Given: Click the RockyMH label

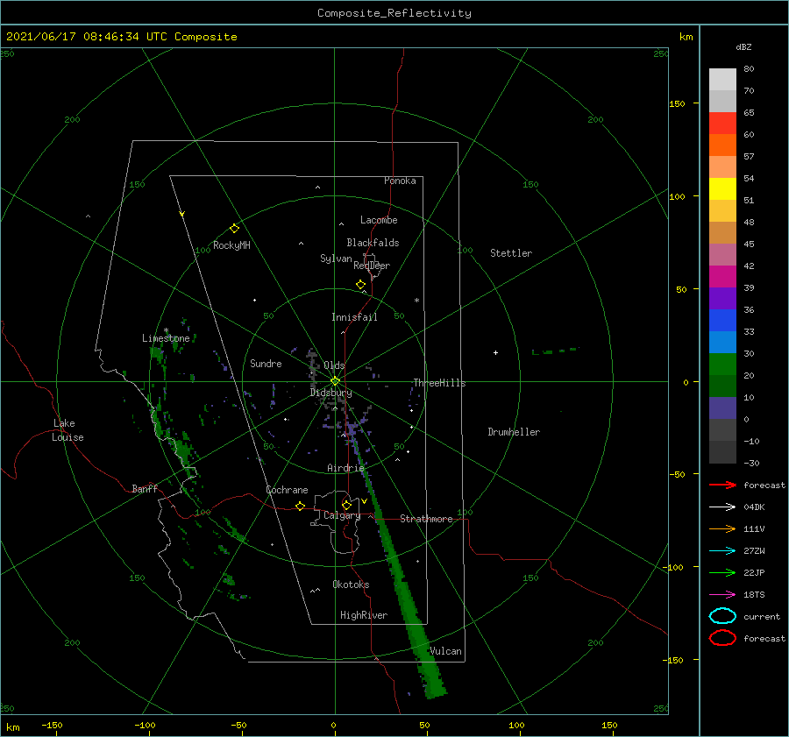Looking at the screenshot, I should click(231, 245).
